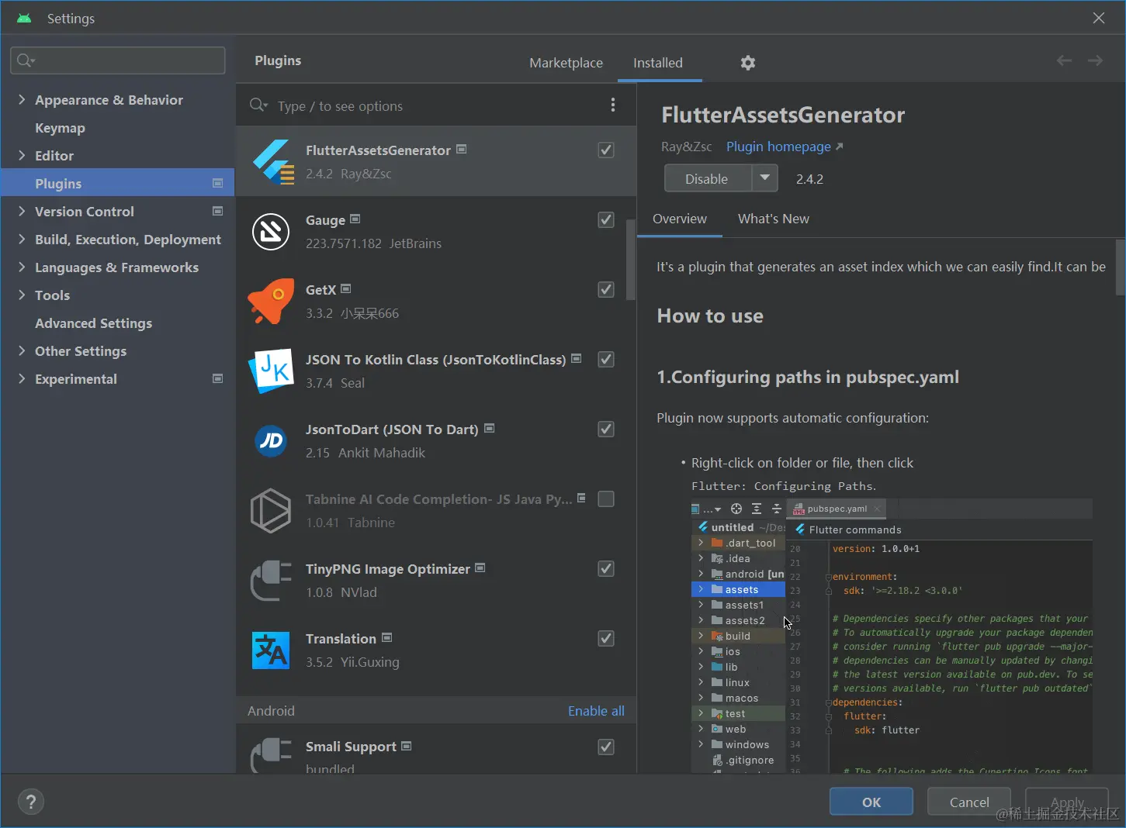Uncheck the Gauge plugin checkbox
The height and width of the screenshot is (828, 1126).
[x=606, y=219]
